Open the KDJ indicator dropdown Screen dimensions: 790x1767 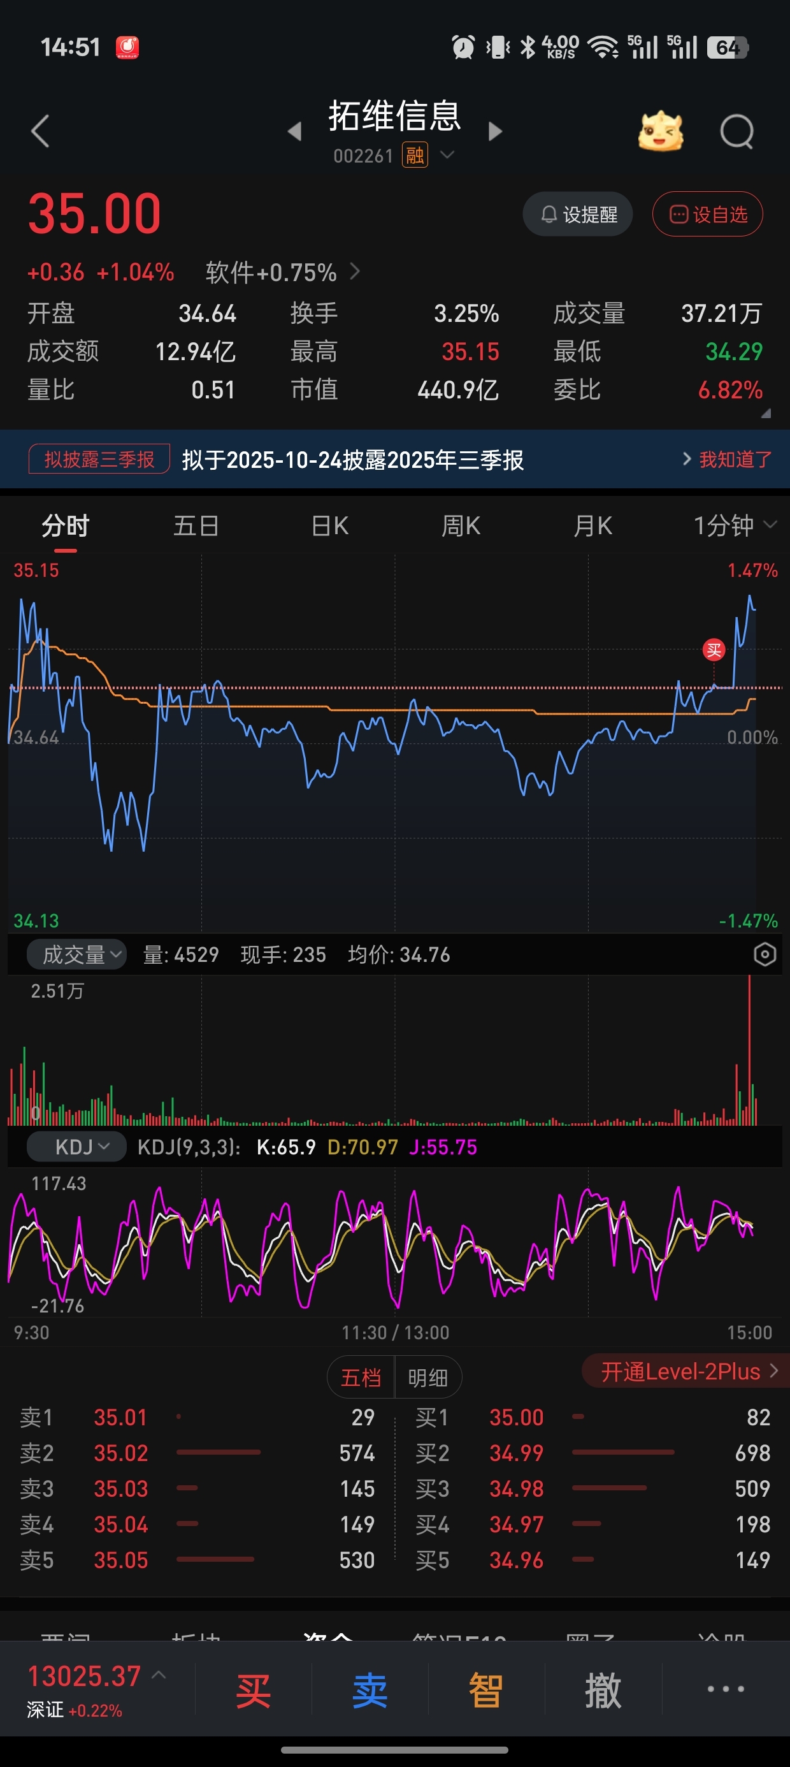77,1147
